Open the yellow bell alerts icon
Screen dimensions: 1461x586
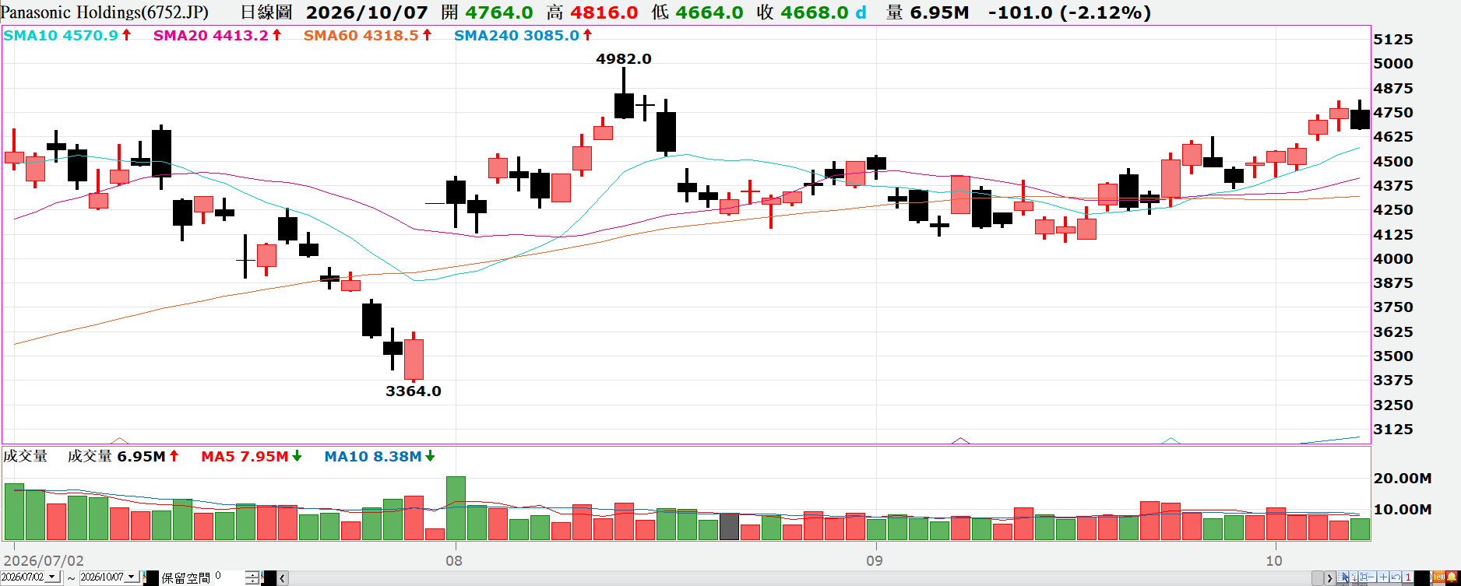tap(1452, 577)
